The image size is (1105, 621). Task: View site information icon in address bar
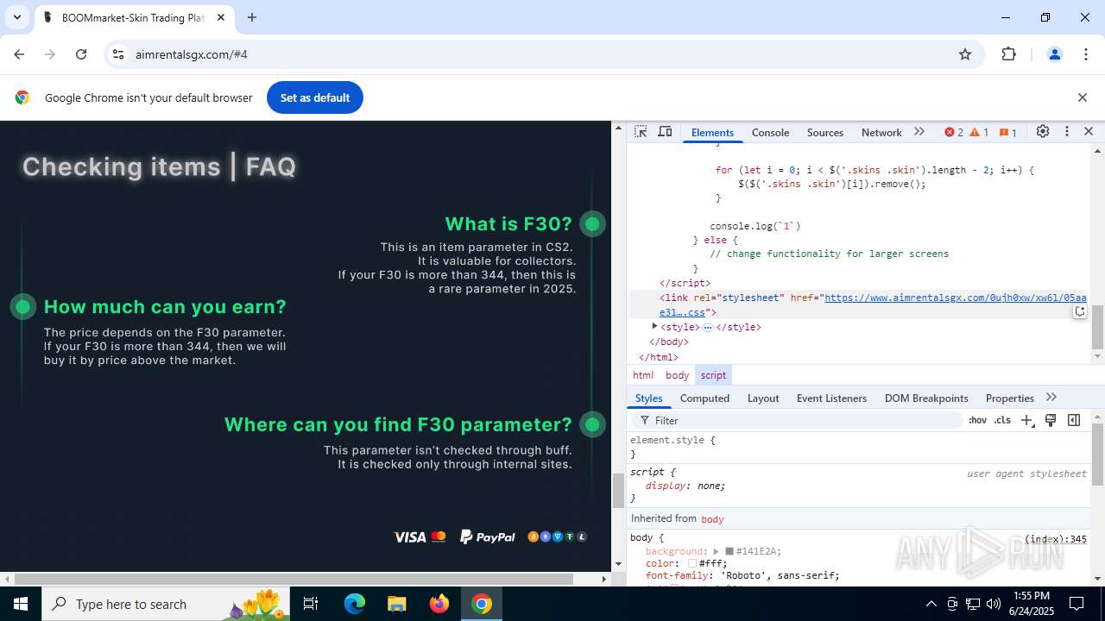(x=118, y=54)
